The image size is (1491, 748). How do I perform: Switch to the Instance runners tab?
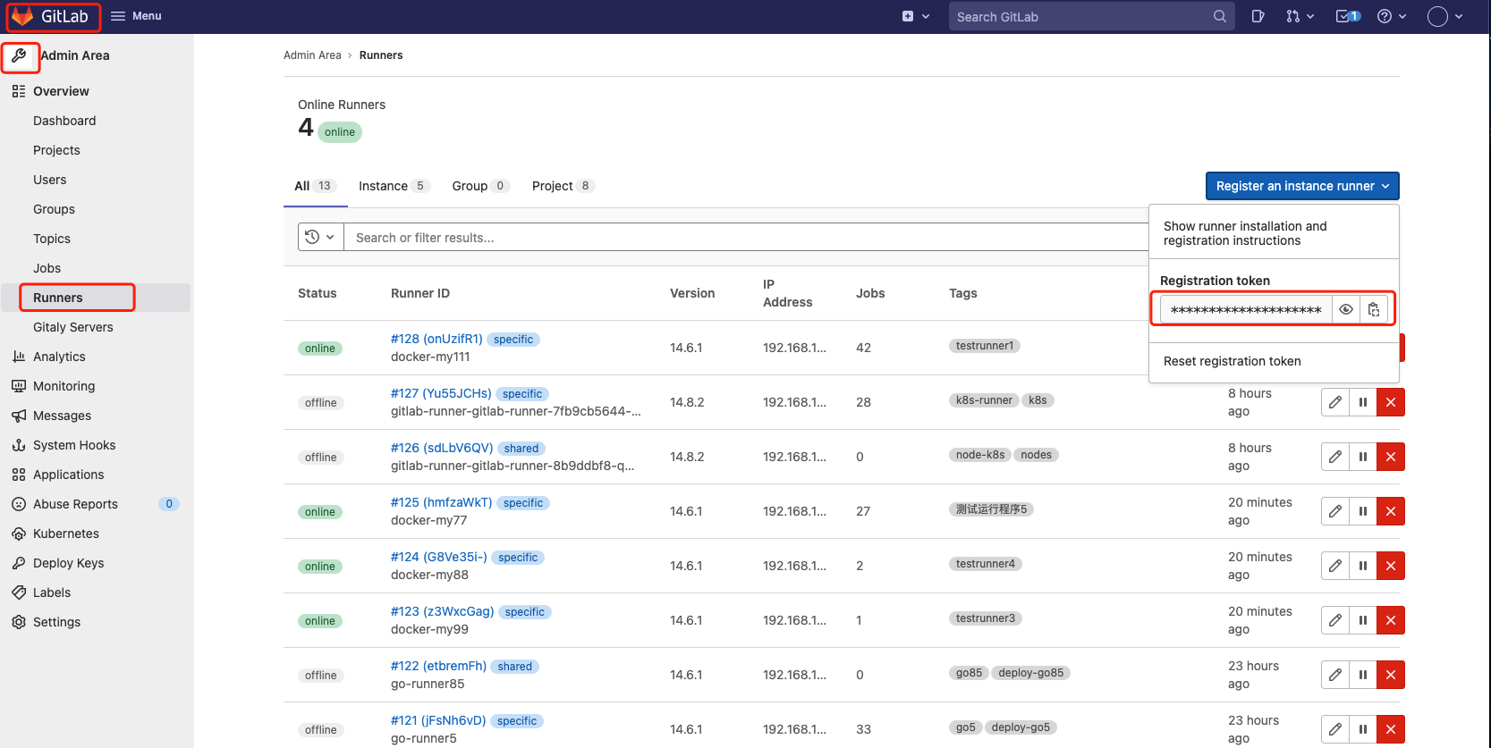click(394, 186)
